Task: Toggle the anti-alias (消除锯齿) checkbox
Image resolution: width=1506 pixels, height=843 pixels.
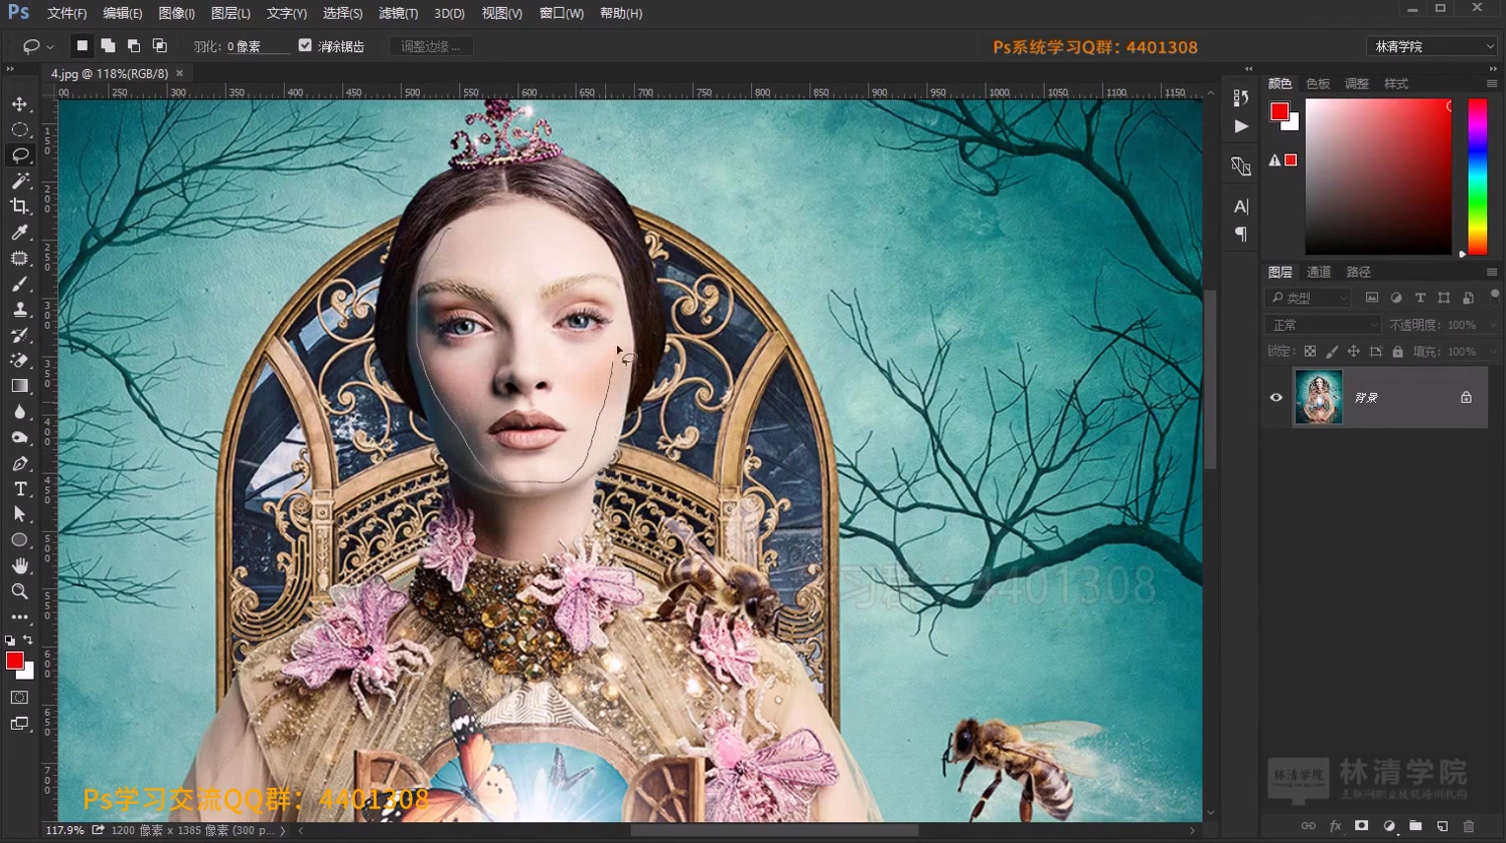Action: click(305, 45)
